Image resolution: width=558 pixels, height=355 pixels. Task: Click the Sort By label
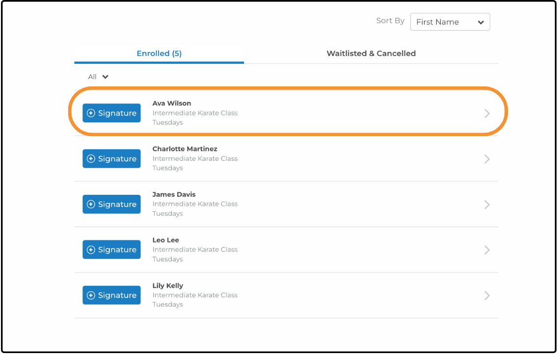tap(390, 21)
